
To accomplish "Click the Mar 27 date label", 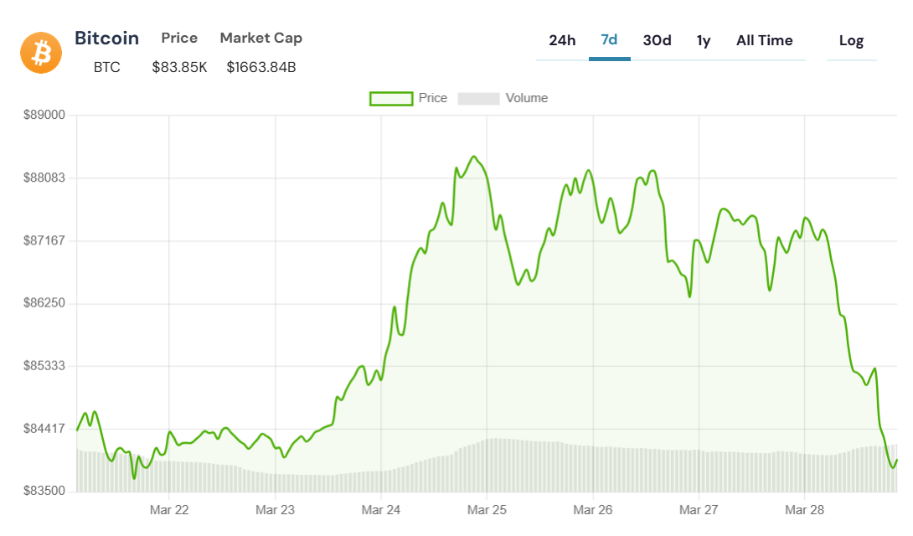I will (x=699, y=510).
